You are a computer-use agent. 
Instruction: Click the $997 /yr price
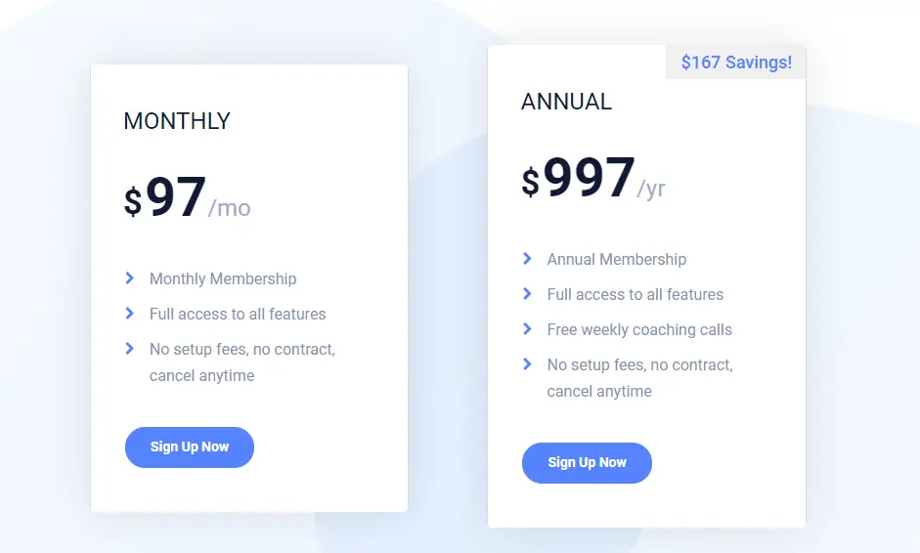click(593, 178)
